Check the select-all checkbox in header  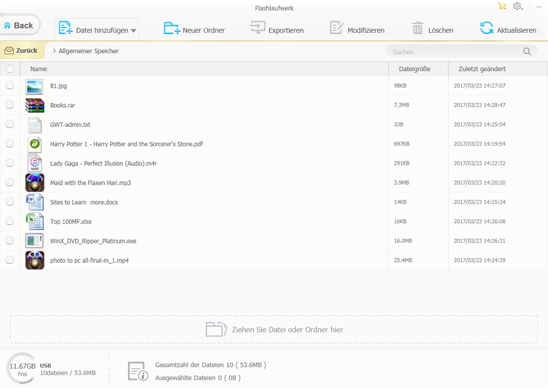(10, 69)
